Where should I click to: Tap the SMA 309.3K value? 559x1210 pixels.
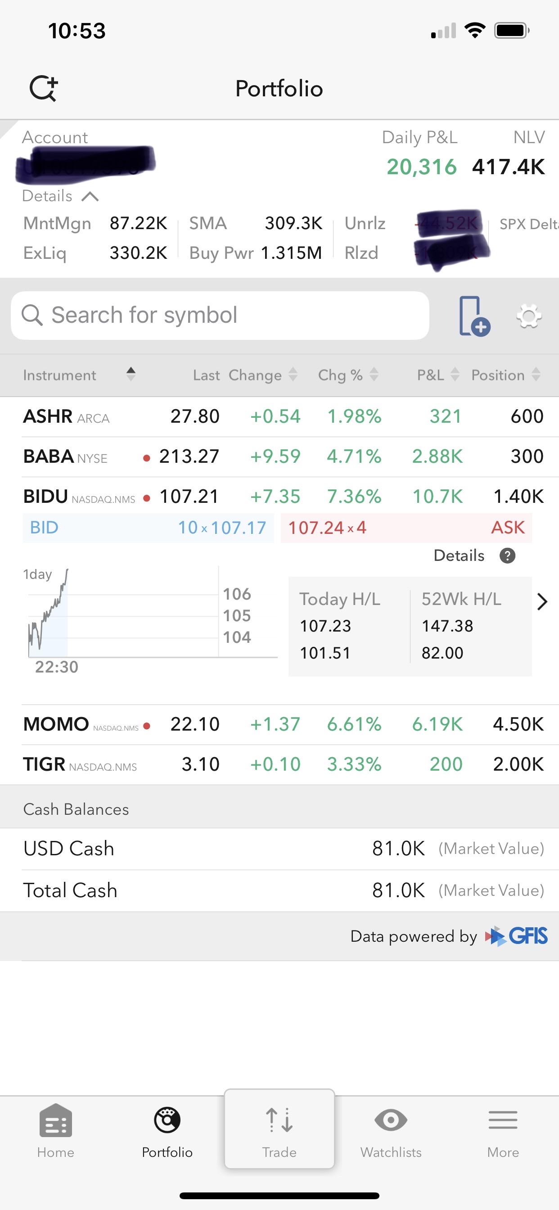point(293,223)
